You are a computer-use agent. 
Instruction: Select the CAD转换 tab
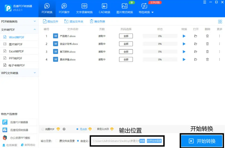click(x=104, y=9)
